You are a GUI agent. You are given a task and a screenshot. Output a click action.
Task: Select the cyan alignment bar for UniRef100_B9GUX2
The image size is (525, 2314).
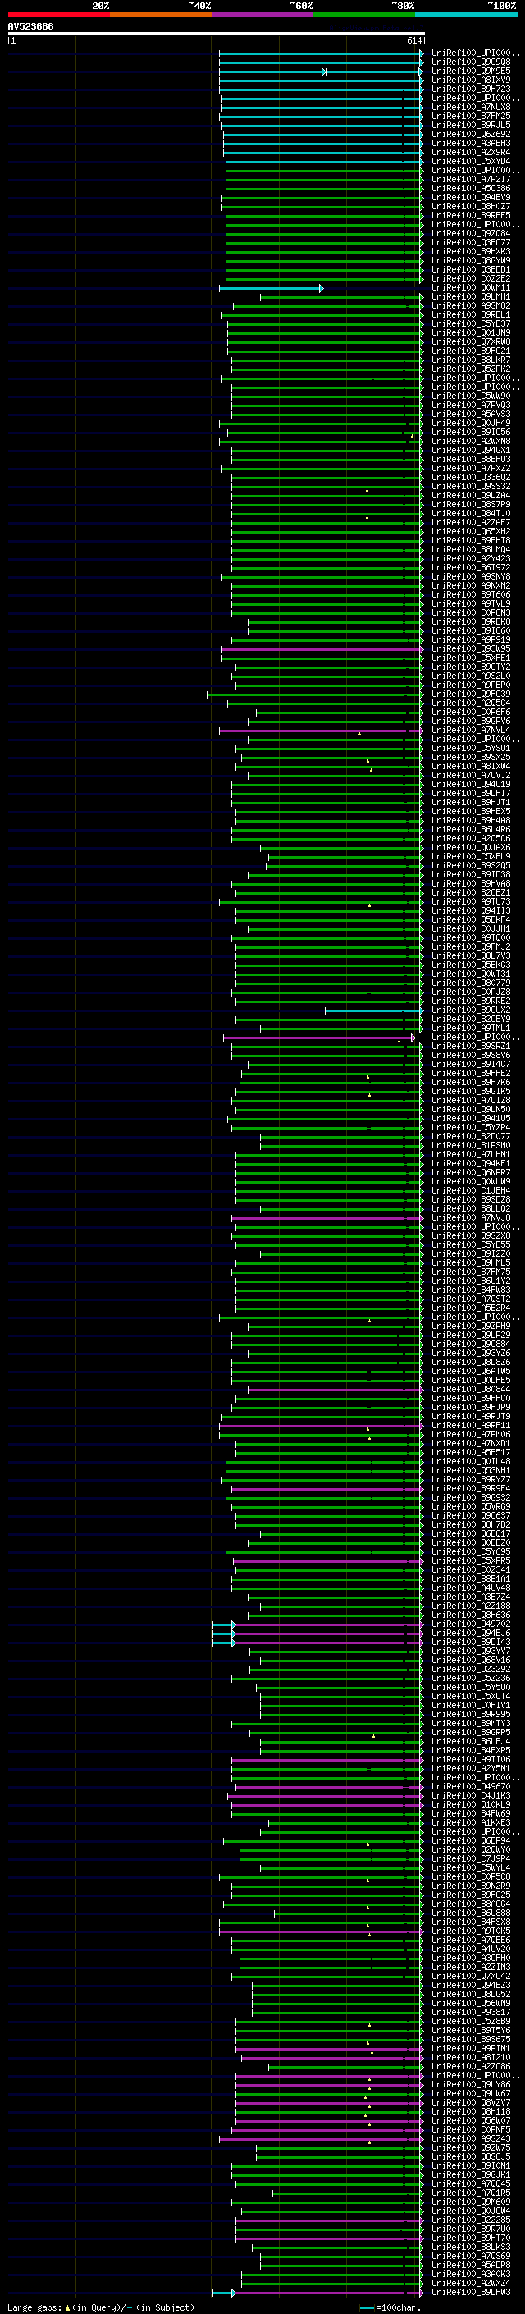(x=374, y=1010)
